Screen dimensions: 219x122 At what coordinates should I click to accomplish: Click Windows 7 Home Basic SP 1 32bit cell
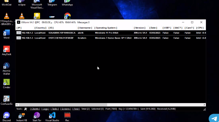coord(113,38)
